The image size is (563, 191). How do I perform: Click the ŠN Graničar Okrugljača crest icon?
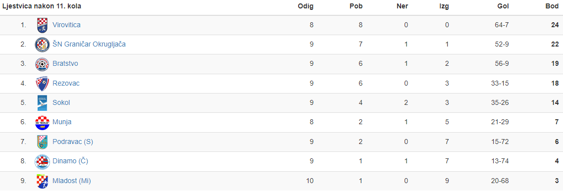[x=42, y=45]
